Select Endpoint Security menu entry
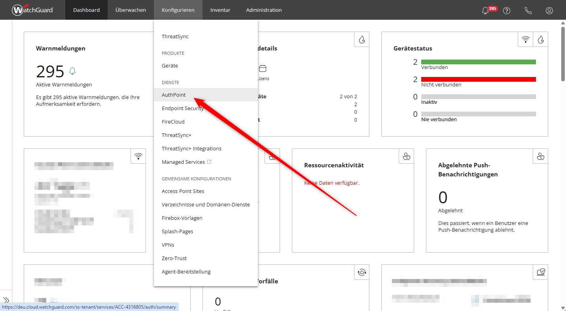Screen dimensions: 566x311 click(x=183, y=108)
